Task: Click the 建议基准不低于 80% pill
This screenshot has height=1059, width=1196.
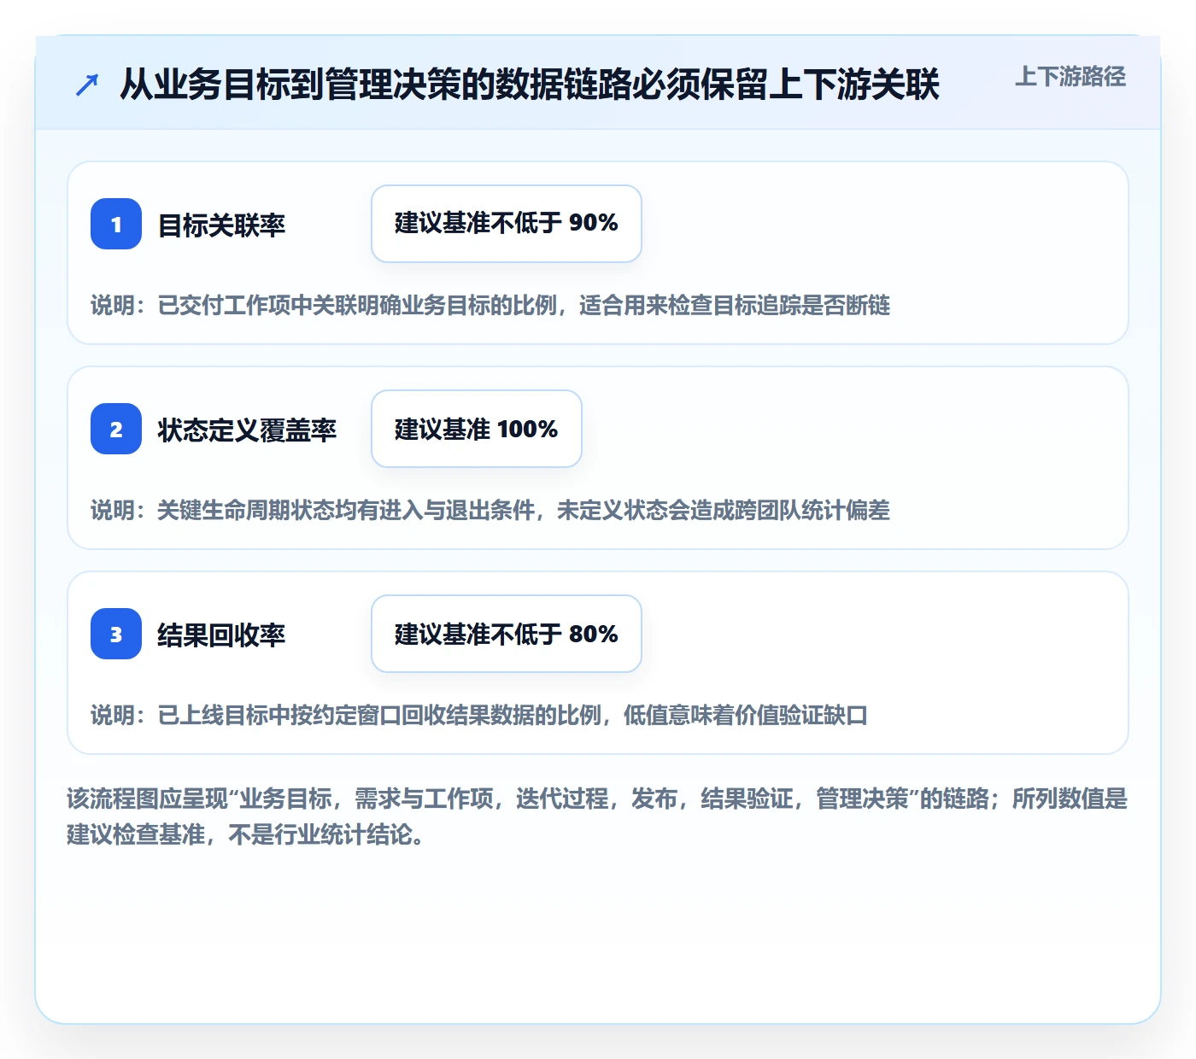Action: (507, 634)
